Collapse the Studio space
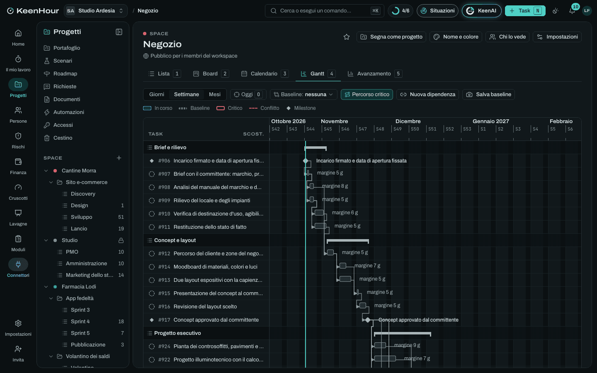597x373 pixels. tap(46, 240)
